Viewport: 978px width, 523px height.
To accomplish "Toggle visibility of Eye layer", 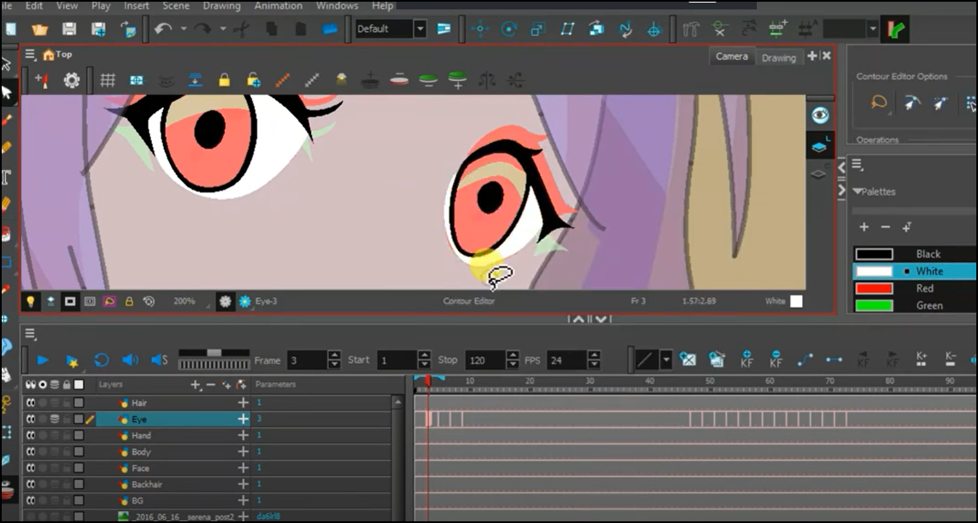I will [30, 420].
